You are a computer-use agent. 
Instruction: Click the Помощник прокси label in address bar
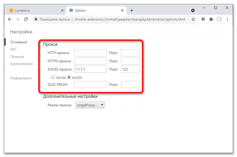click(x=55, y=19)
